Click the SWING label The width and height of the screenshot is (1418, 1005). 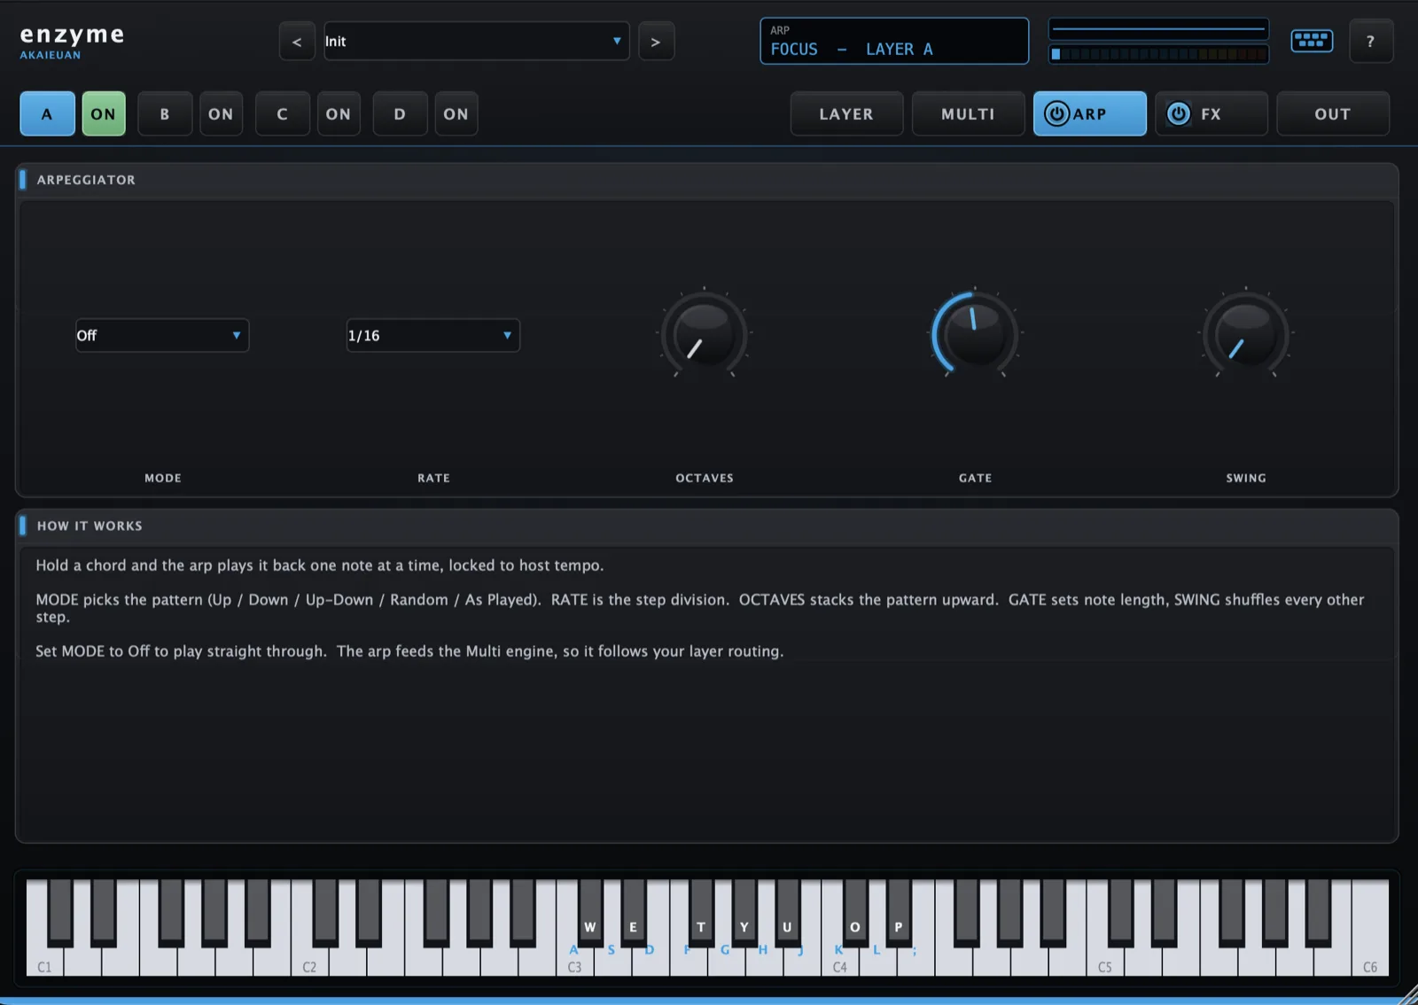(1246, 478)
